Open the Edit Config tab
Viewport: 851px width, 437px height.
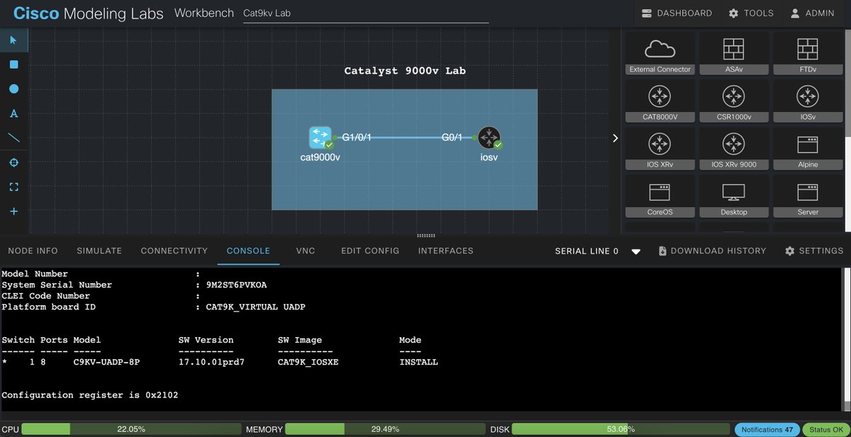(x=370, y=251)
